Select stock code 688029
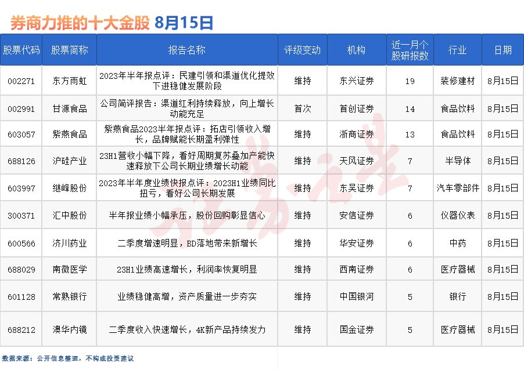 21,269
